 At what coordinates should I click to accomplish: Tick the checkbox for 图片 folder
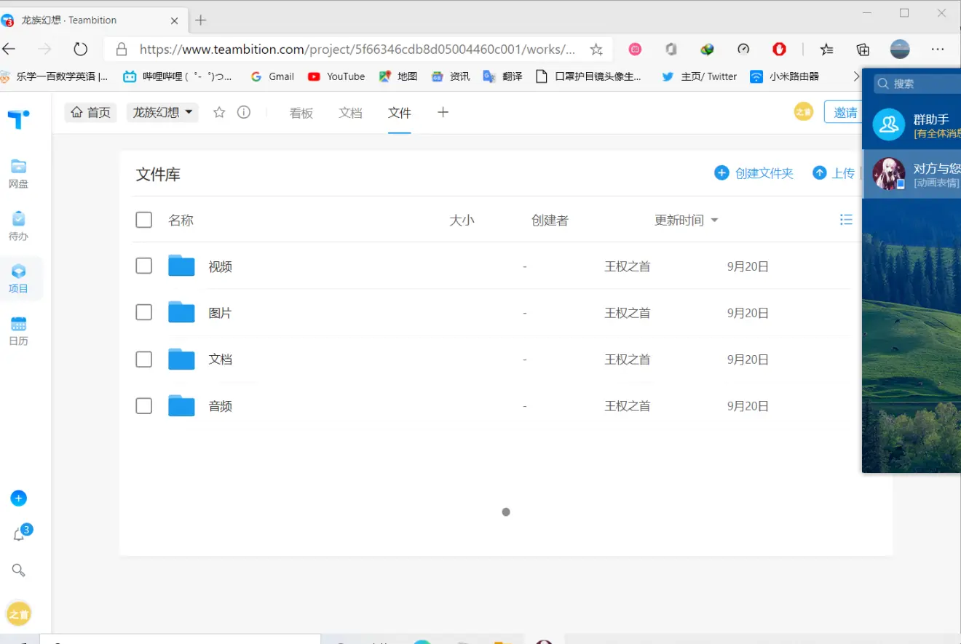(x=144, y=312)
